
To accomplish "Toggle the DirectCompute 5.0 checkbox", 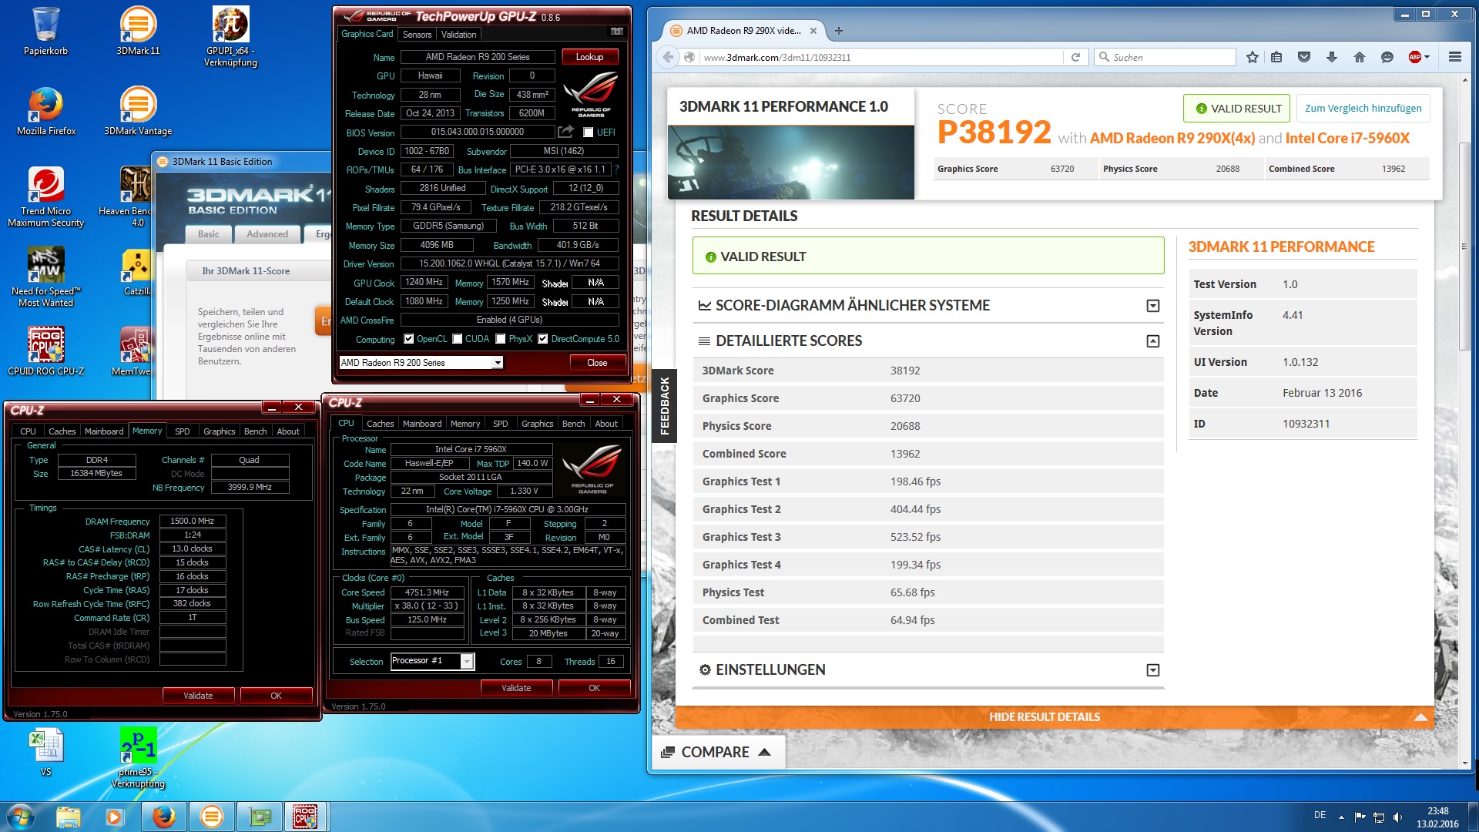I will click(x=543, y=339).
